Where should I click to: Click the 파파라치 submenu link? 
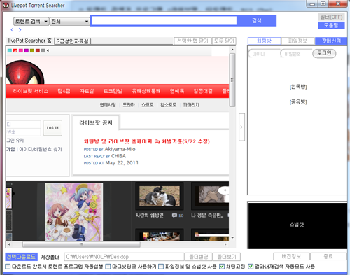point(191,105)
